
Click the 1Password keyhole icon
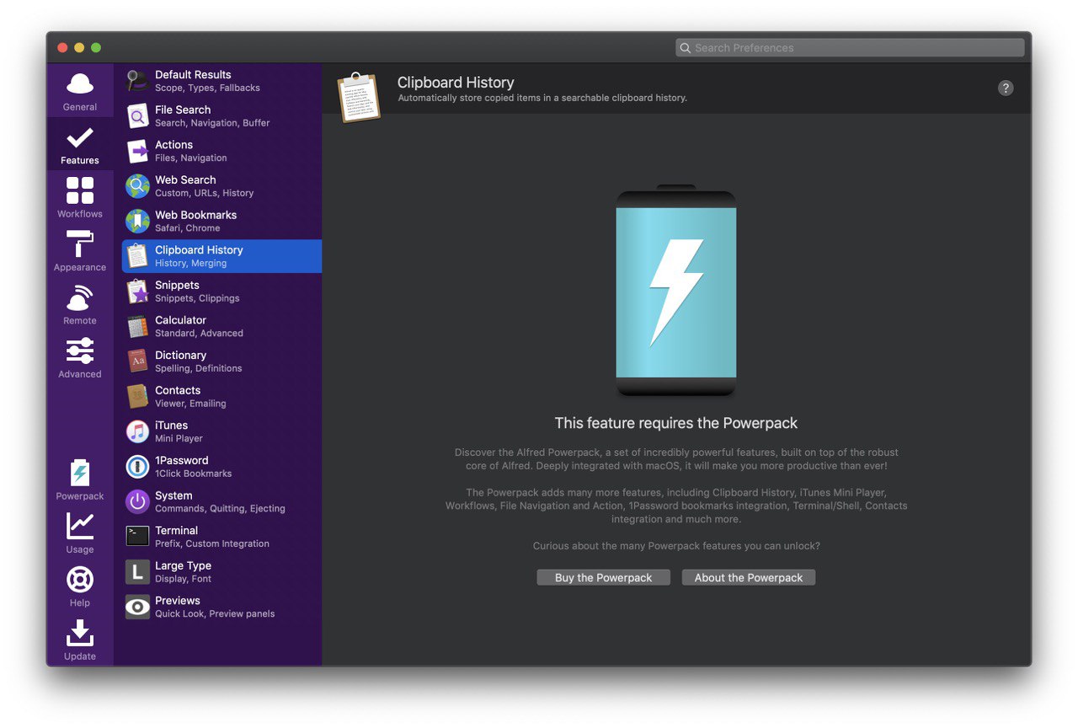coord(137,467)
